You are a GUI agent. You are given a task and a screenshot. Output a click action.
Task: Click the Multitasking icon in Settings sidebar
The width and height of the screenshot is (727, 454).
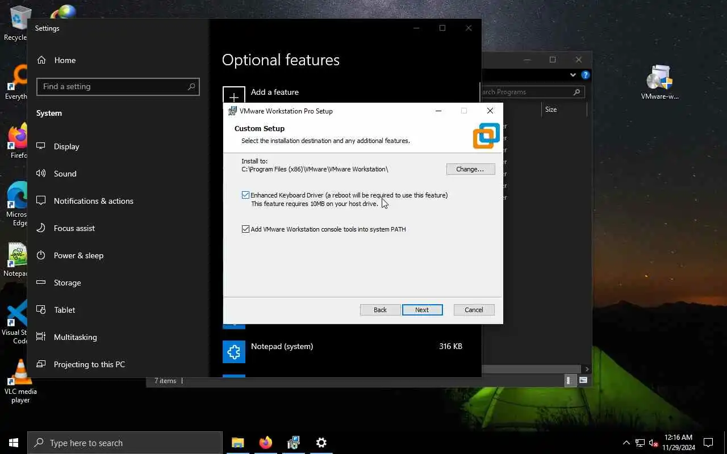click(41, 337)
